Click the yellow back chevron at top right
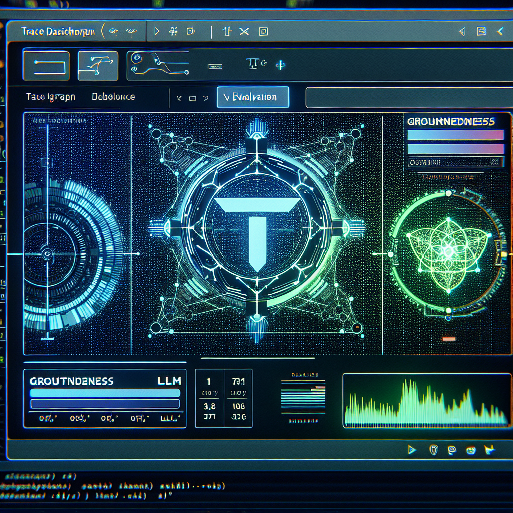The image size is (513, 513). coord(499,32)
